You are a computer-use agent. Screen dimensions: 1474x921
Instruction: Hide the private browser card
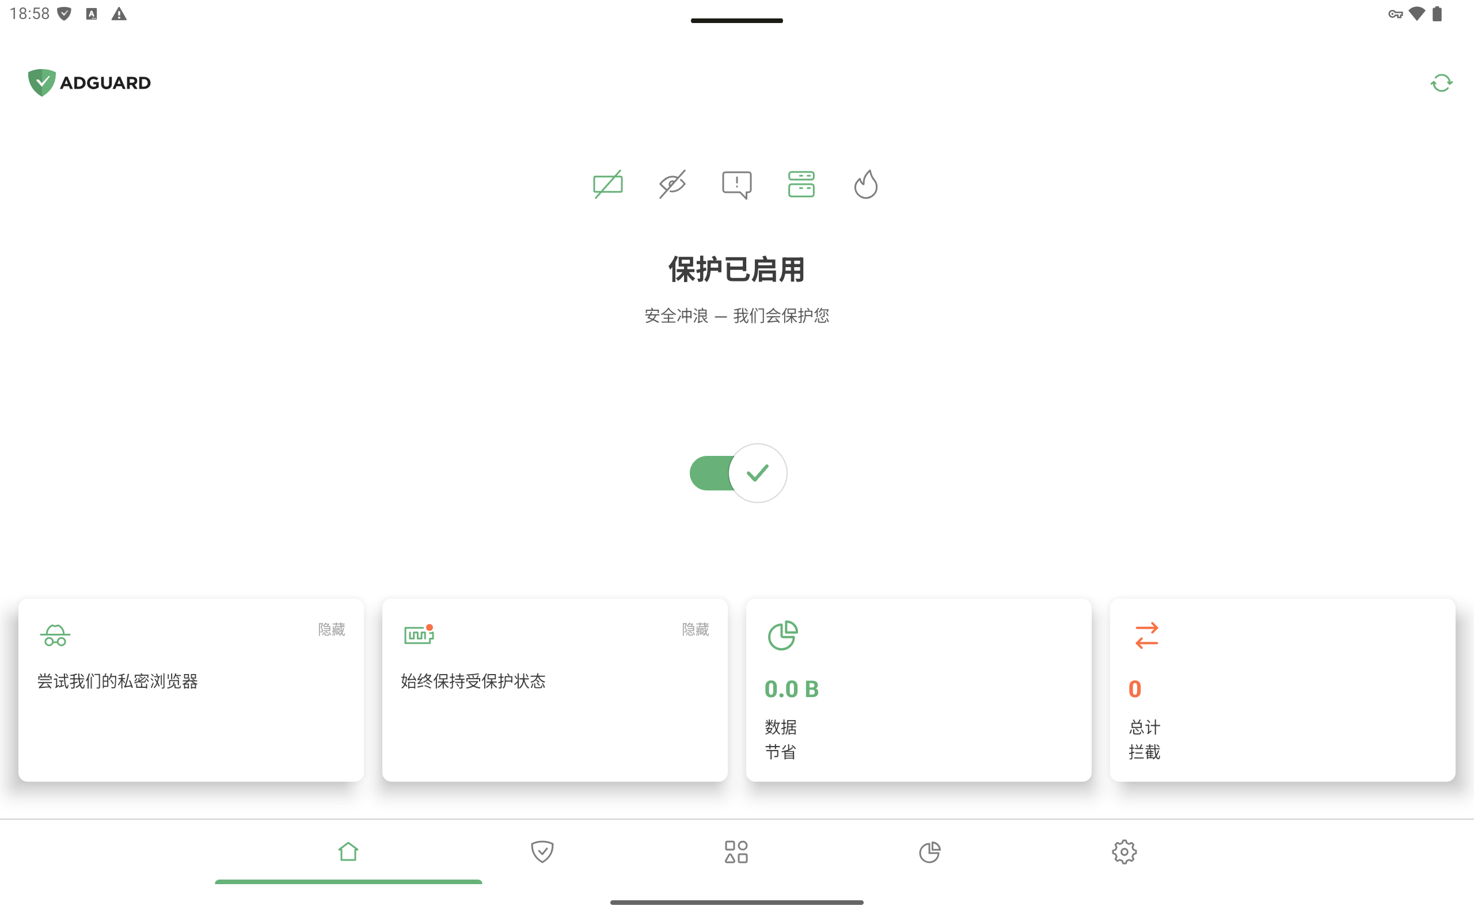click(331, 629)
